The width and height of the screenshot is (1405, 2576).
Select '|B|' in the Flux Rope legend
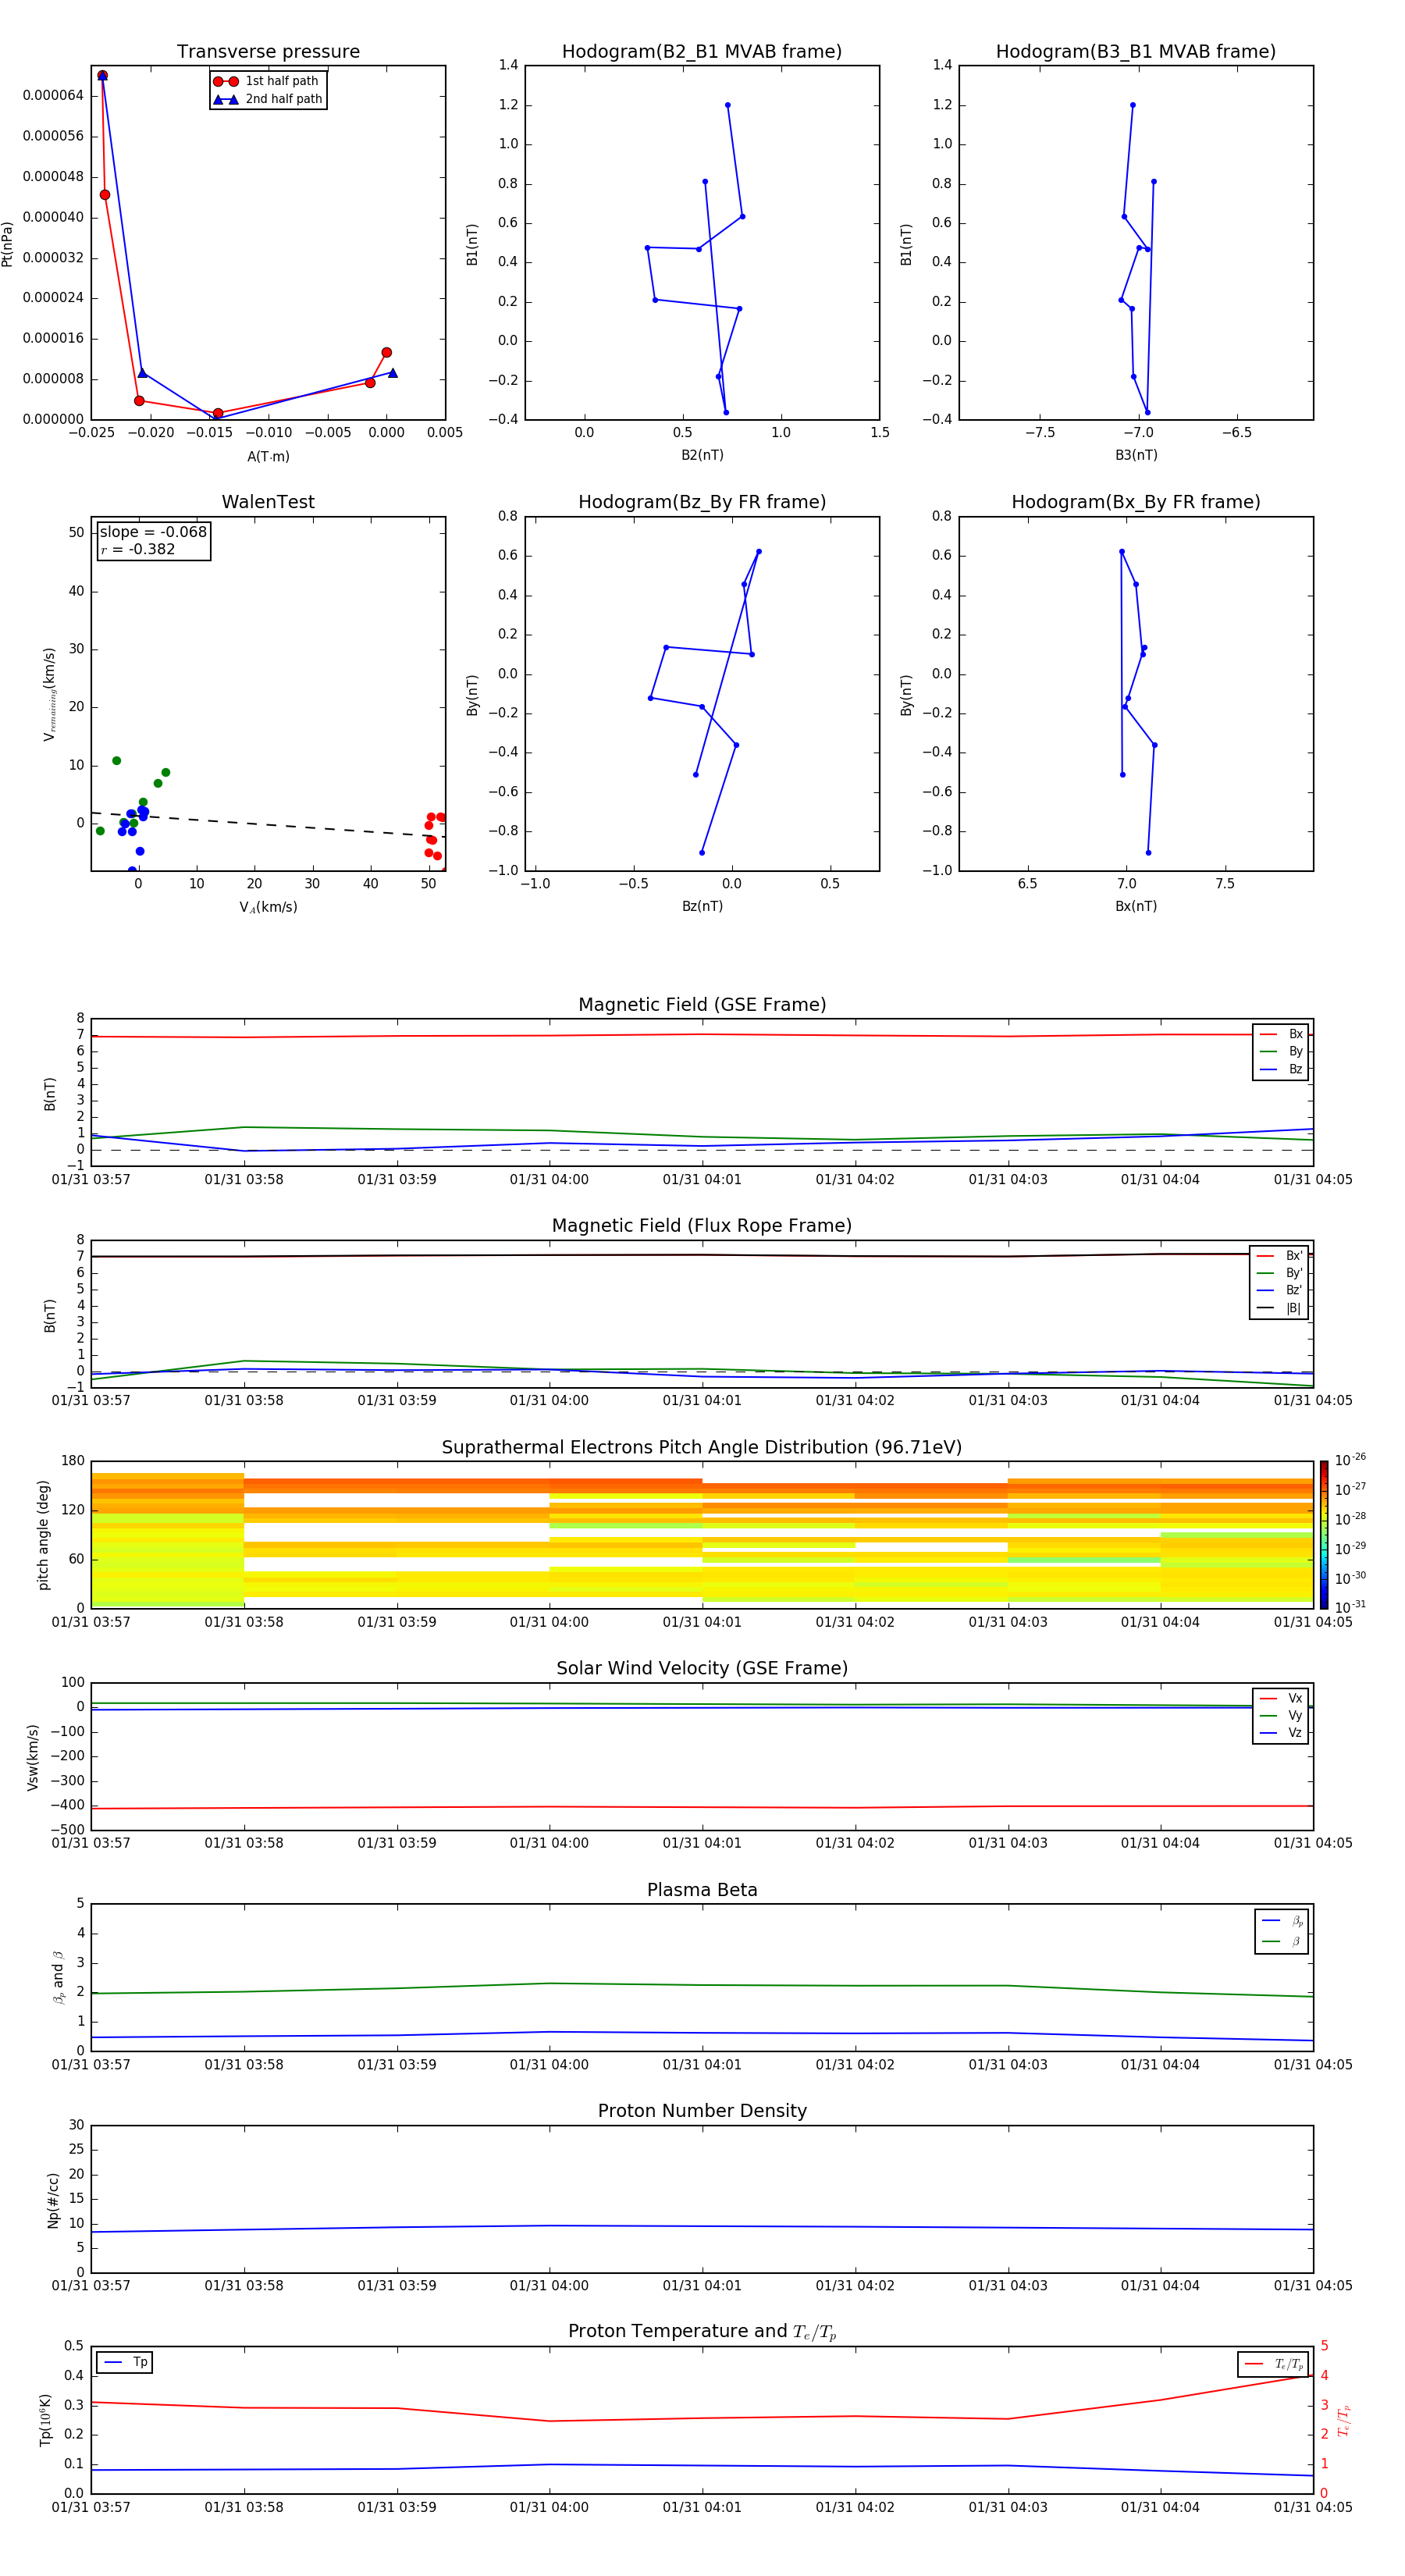click(x=1280, y=1308)
